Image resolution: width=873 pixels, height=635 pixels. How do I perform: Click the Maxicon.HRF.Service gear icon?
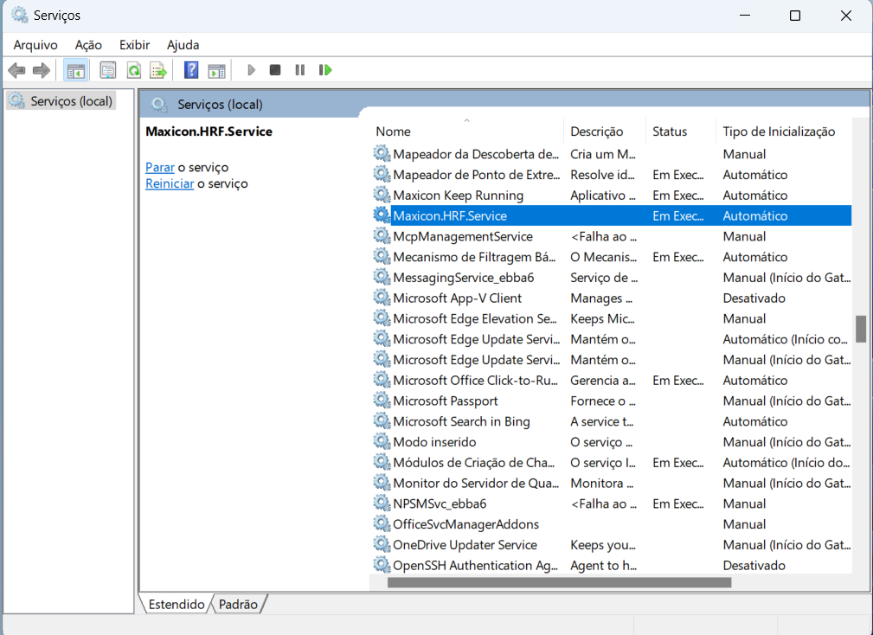[382, 215]
